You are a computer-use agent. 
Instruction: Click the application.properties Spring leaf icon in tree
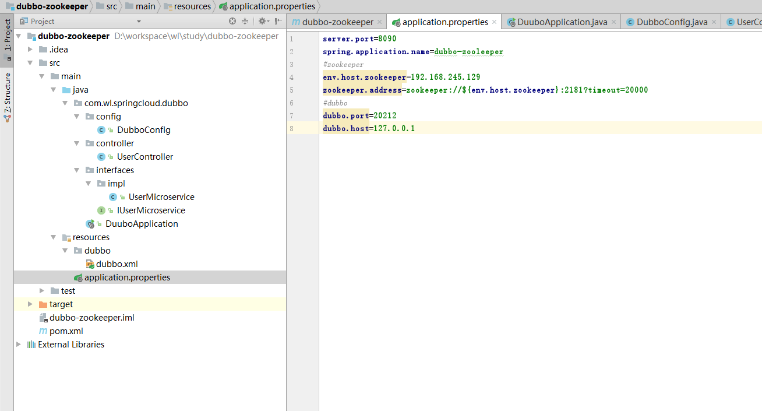78,277
